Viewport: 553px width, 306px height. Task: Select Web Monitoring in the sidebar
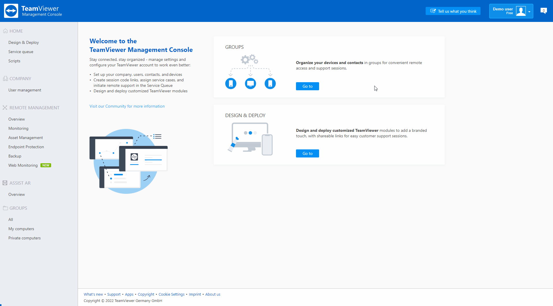[23, 165]
